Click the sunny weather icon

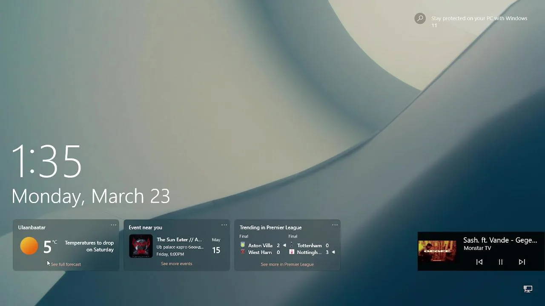(29, 246)
